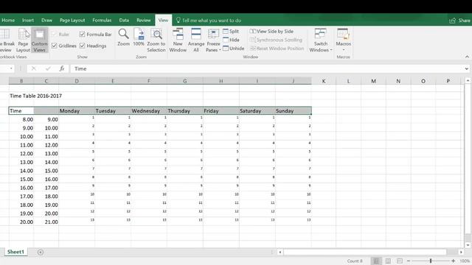Image resolution: width=472 pixels, height=265 pixels.
Task: Click the Count: 8 status entry
Action: click(x=355, y=261)
